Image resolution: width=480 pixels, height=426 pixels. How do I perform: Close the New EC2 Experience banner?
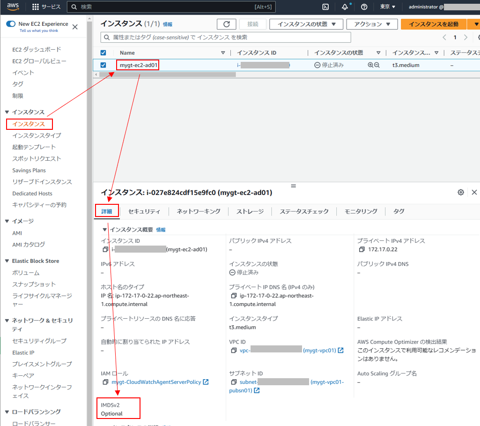pyautogui.click(x=75, y=27)
